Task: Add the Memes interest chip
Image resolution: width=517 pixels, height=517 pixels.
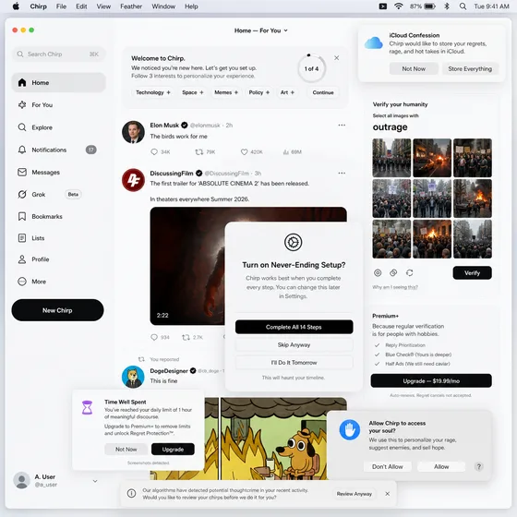Action: pos(226,92)
